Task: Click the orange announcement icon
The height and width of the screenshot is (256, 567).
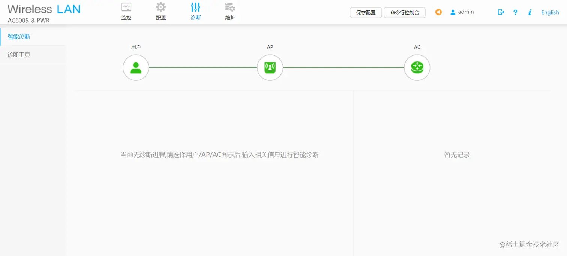Action: click(x=438, y=12)
